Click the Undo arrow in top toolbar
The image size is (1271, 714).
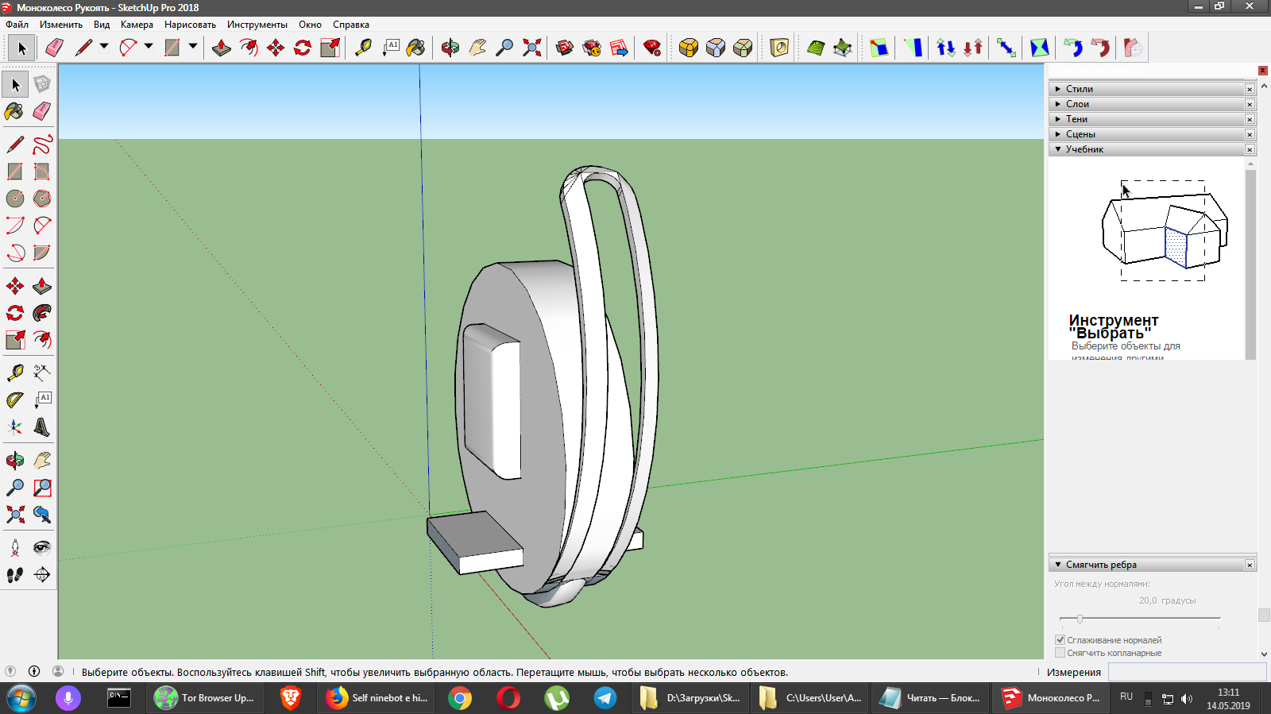[x=1073, y=48]
